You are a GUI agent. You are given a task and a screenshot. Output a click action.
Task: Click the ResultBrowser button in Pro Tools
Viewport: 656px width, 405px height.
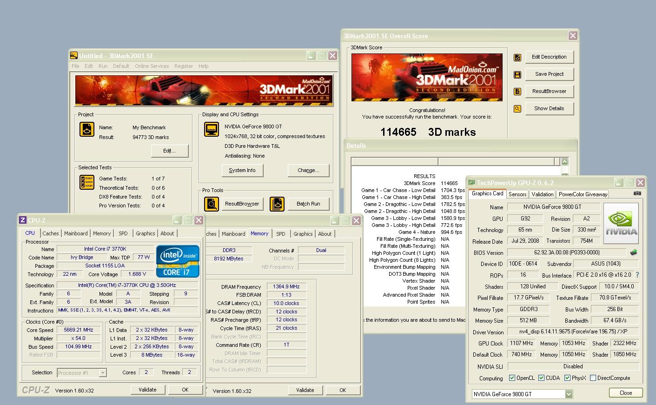(x=242, y=204)
